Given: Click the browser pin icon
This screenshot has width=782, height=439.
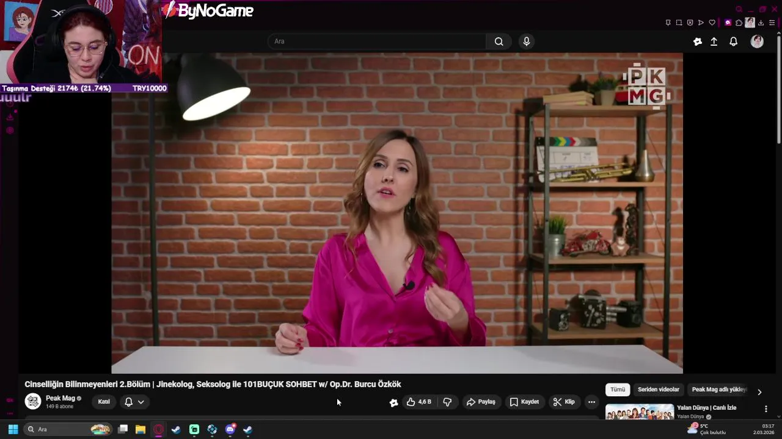Looking at the screenshot, I should pos(668,23).
